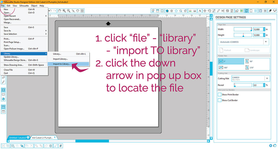Open the Silhouette Design Store sidebar icon
The image size is (278, 149).
pos(4,99)
